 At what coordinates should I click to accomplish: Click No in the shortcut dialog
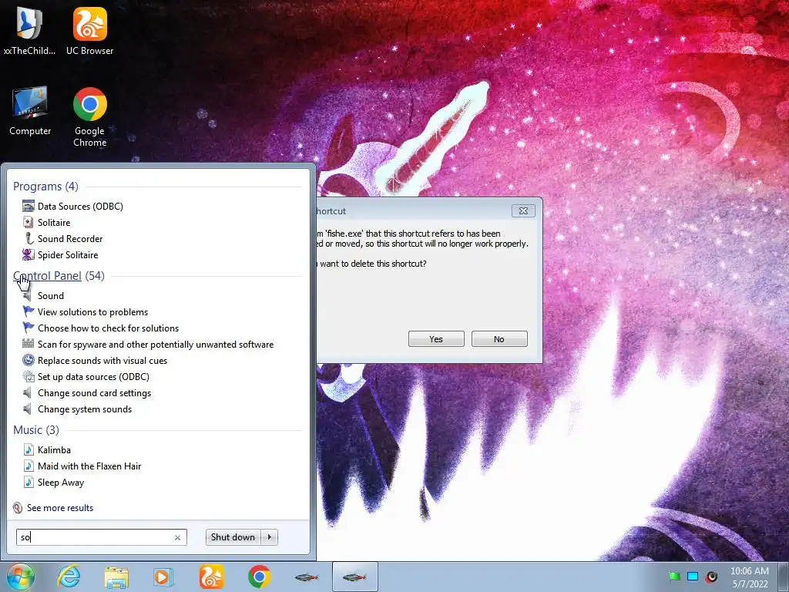point(499,339)
